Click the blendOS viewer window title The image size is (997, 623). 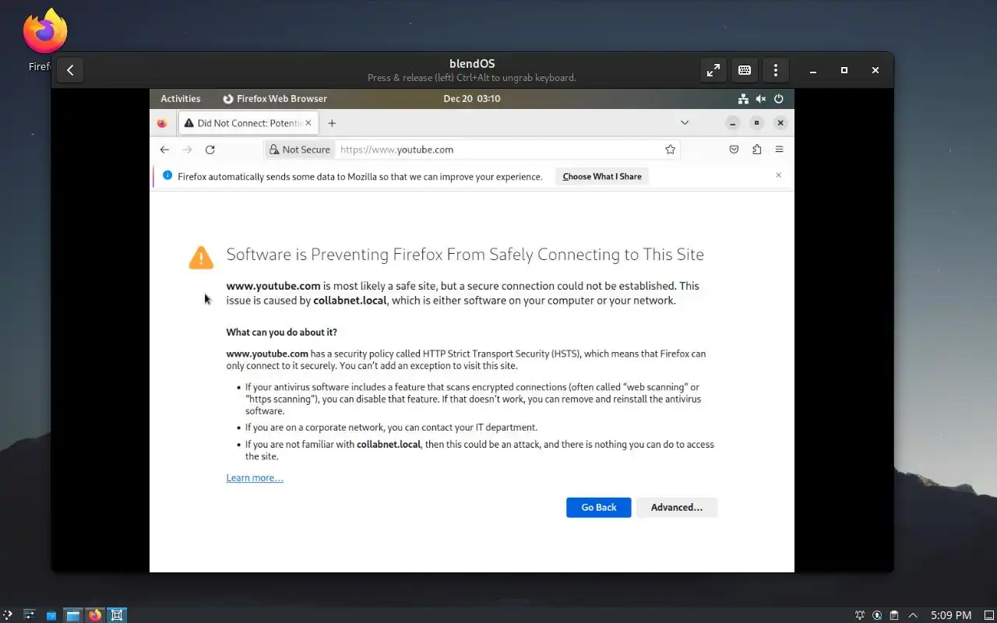point(472,64)
